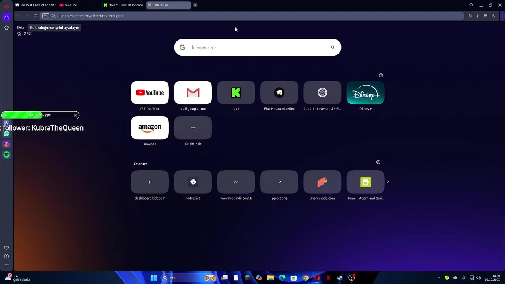Click the VPN badge in address bar
The image size is (505, 284).
46,16
